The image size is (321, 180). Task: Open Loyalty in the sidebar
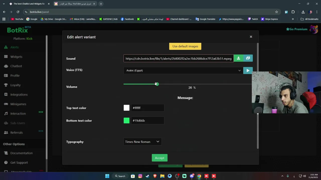[x=15, y=85]
